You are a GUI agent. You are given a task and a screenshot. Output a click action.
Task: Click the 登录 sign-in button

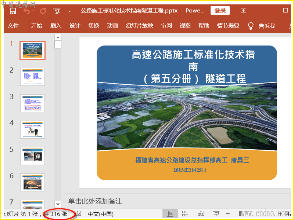[220, 11]
